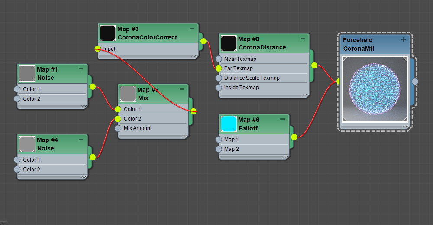Image resolution: width=433 pixels, height=225 pixels.
Task: Click the Distance Scale Texmap label
Action: [252, 78]
